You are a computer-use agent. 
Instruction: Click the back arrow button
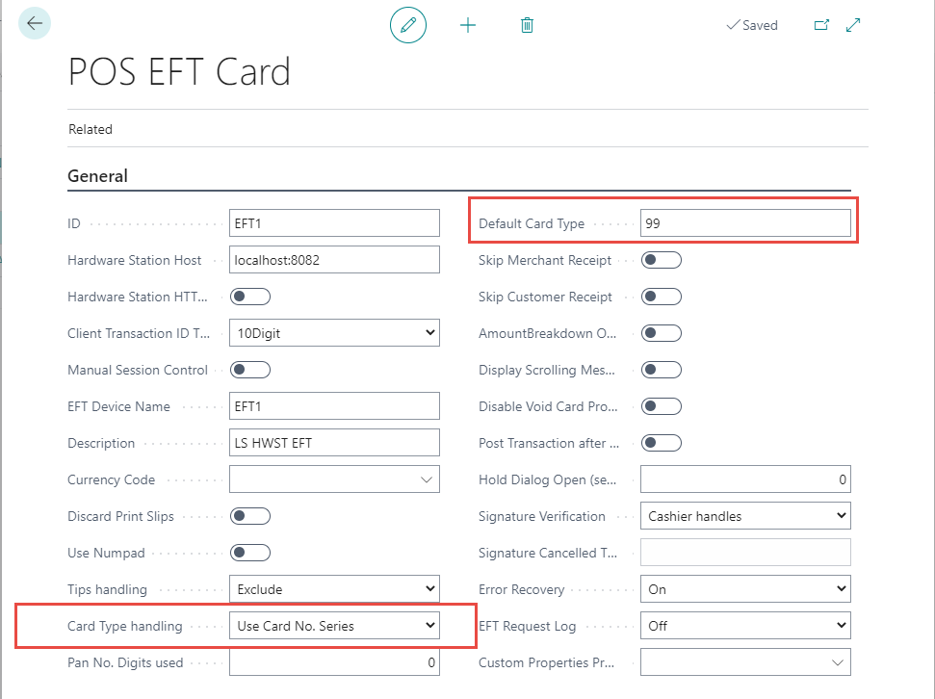[35, 24]
